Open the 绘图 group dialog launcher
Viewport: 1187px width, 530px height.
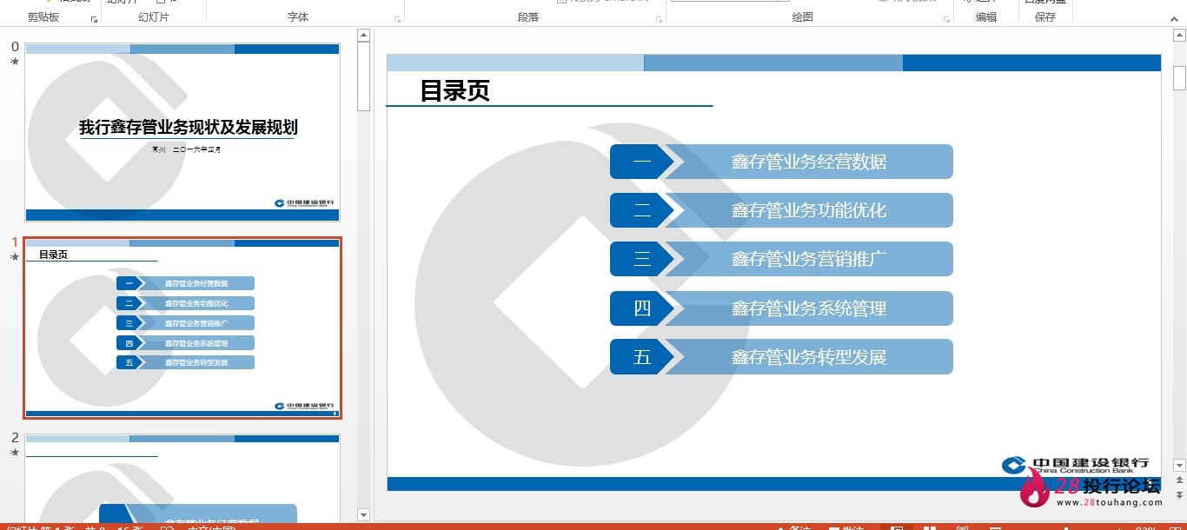(x=945, y=19)
